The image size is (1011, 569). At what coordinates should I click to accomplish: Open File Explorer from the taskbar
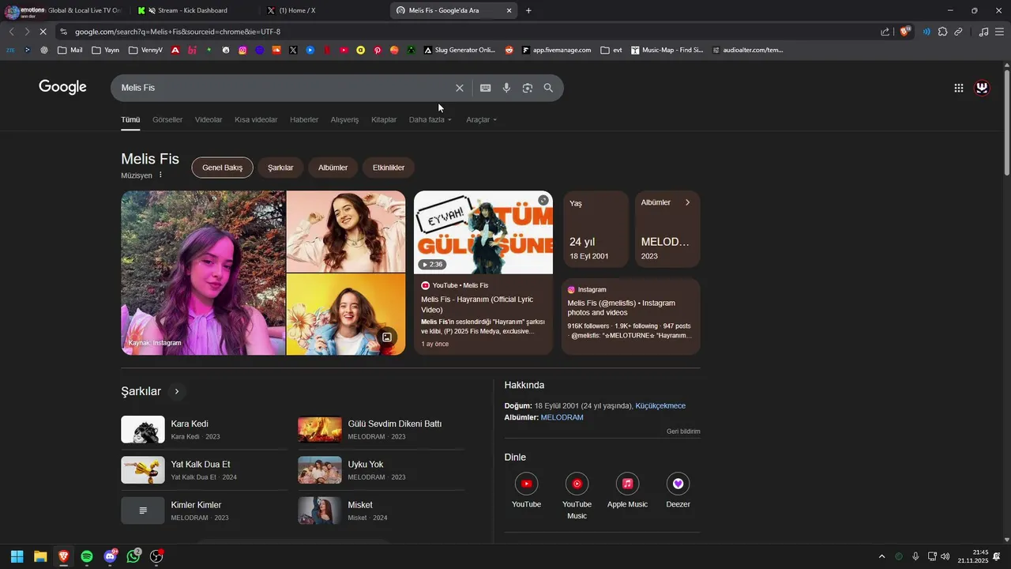coord(40,556)
